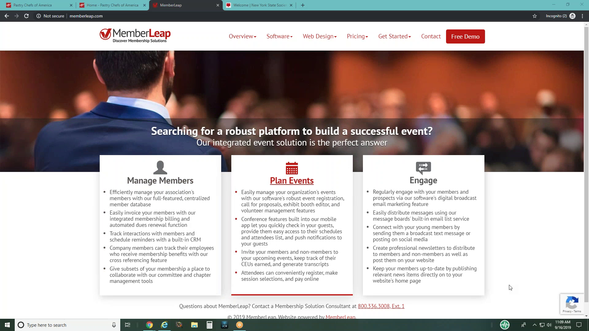Image resolution: width=589 pixels, height=331 pixels.
Task: Launch Internet Explorer from taskbar
Action: pyautogui.click(x=164, y=325)
